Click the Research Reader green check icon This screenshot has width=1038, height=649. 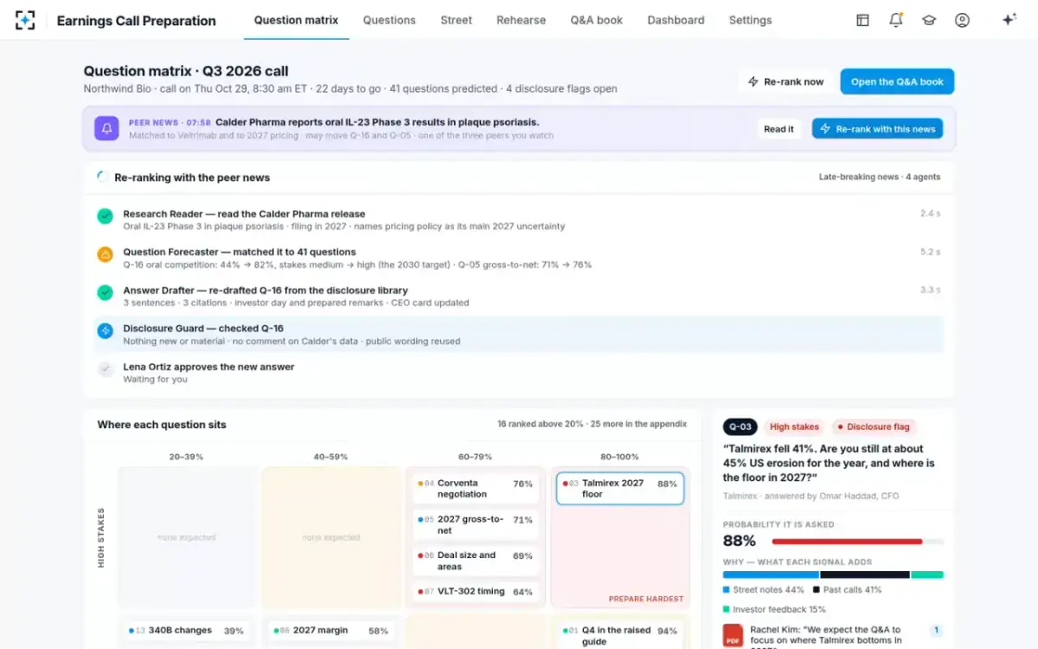click(105, 216)
